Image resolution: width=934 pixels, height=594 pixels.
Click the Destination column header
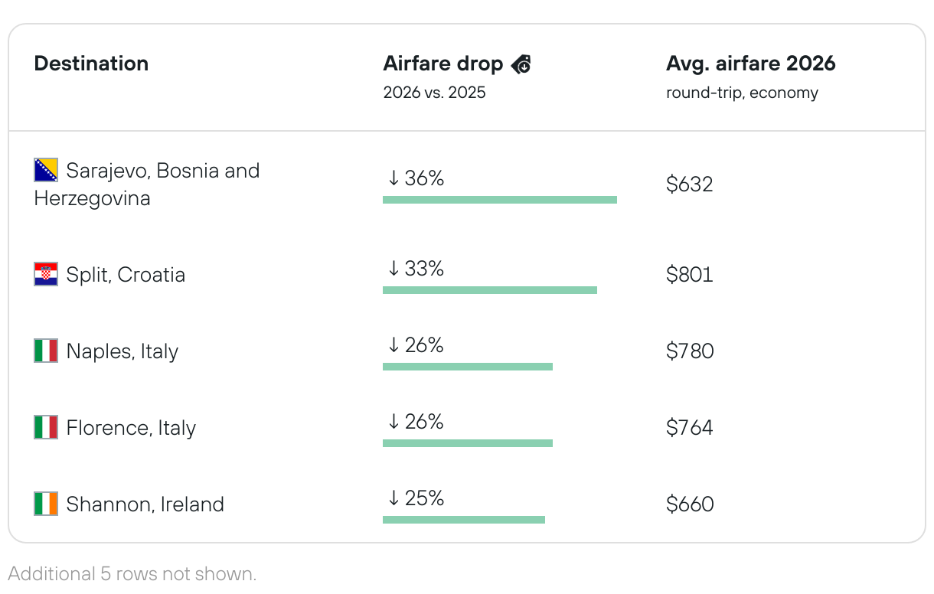tap(91, 64)
